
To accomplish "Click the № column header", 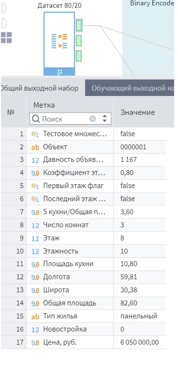I will click(x=11, y=112).
